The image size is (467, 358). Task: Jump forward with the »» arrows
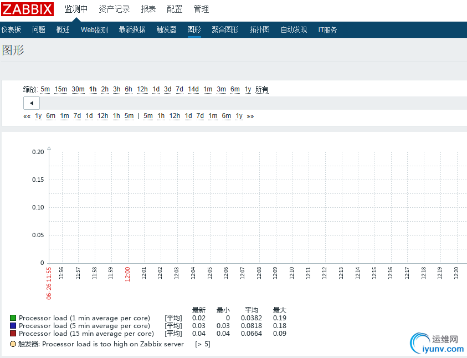pyautogui.click(x=250, y=116)
